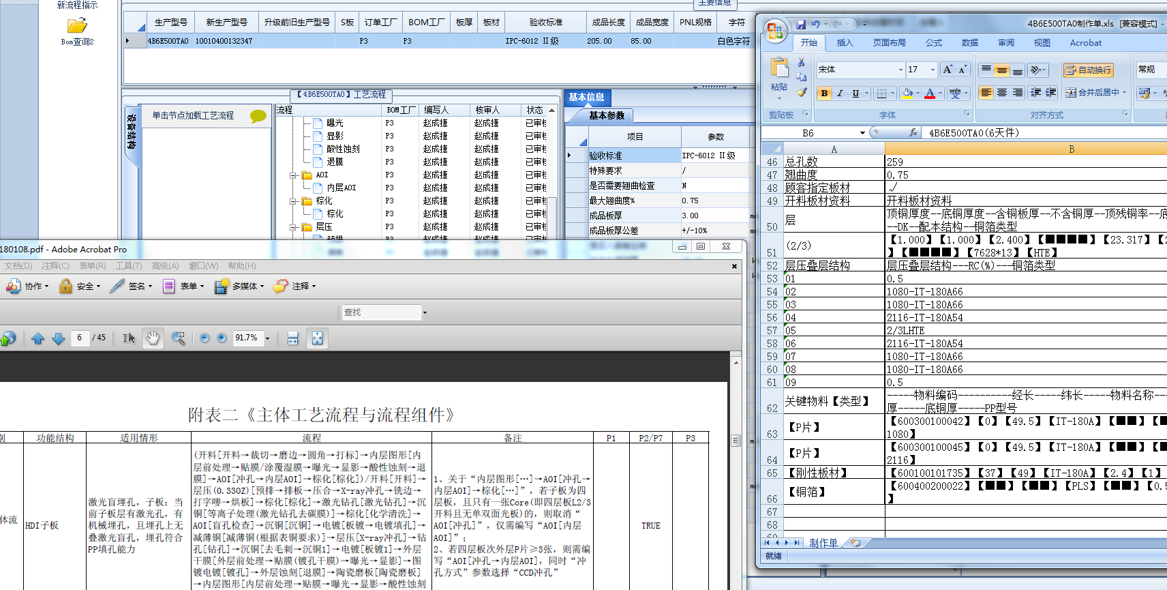The image size is (1167, 590).
Task: Decrease font size with small A icon
Action: coord(962,70)
